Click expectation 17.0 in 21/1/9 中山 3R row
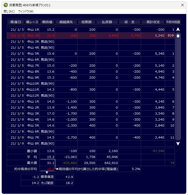This screenshot has width=188, height=195. (x=50, y=113)
